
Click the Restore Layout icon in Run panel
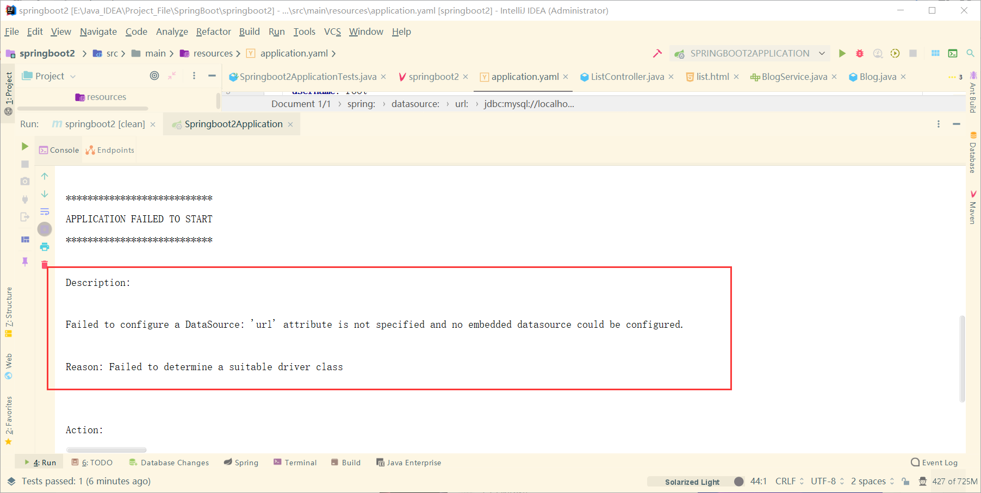coord(25,239)
